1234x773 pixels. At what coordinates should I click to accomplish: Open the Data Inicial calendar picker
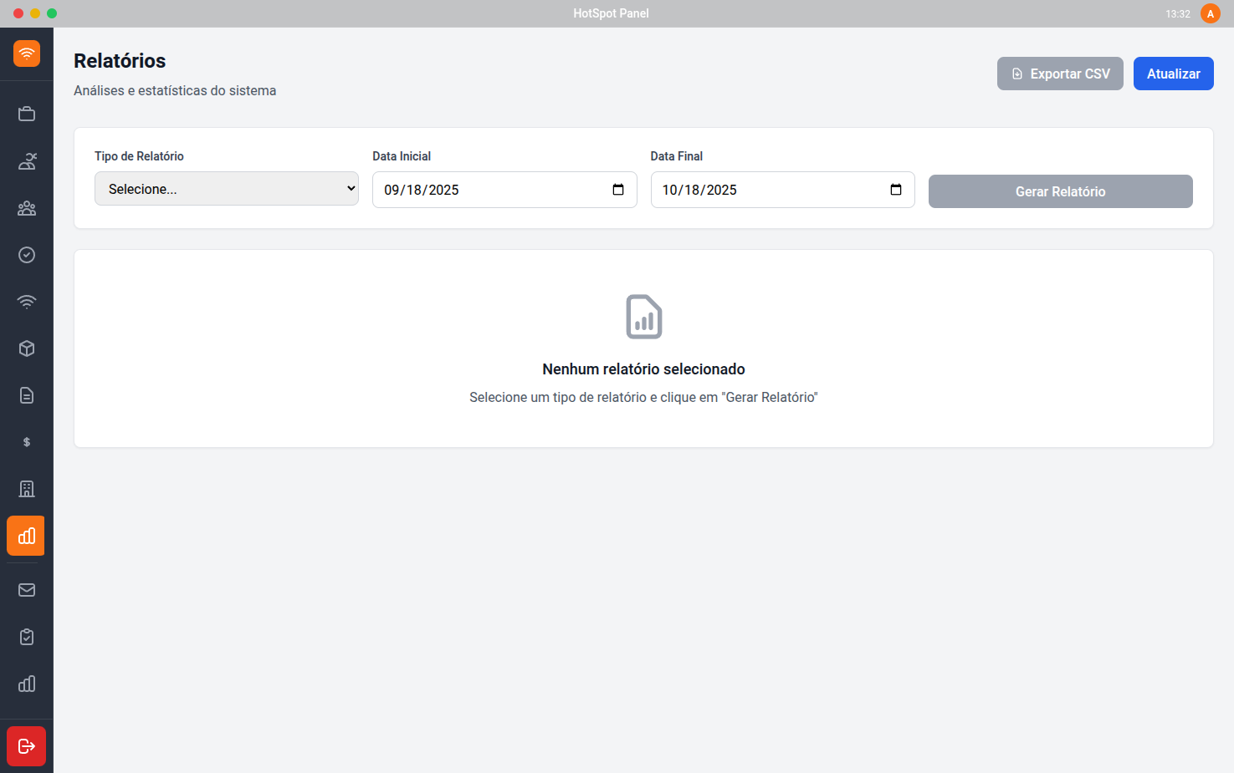(x=618, y=190)
